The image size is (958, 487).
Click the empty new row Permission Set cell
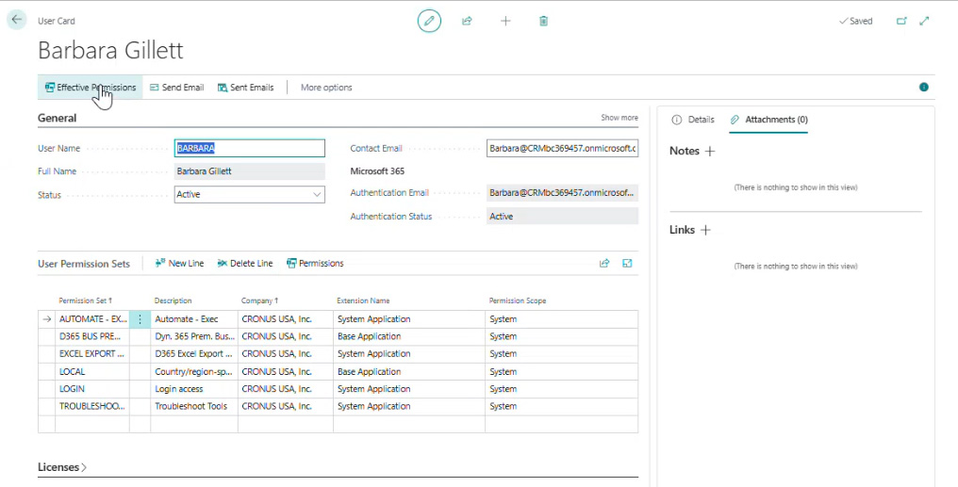coord(91,424)
